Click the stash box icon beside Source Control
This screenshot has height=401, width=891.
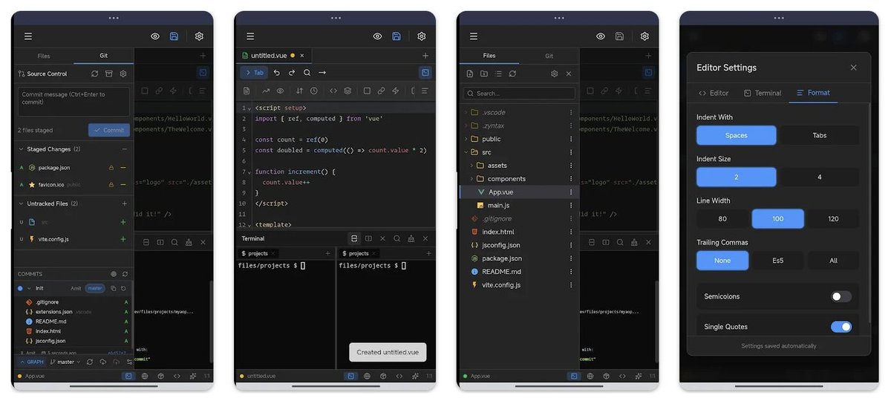point(109,74)
